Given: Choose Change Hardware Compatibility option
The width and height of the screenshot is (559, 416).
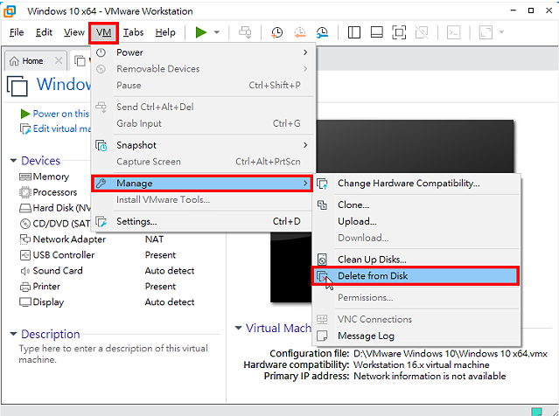Looking at the screenshot, I should [x=416, y=184].
